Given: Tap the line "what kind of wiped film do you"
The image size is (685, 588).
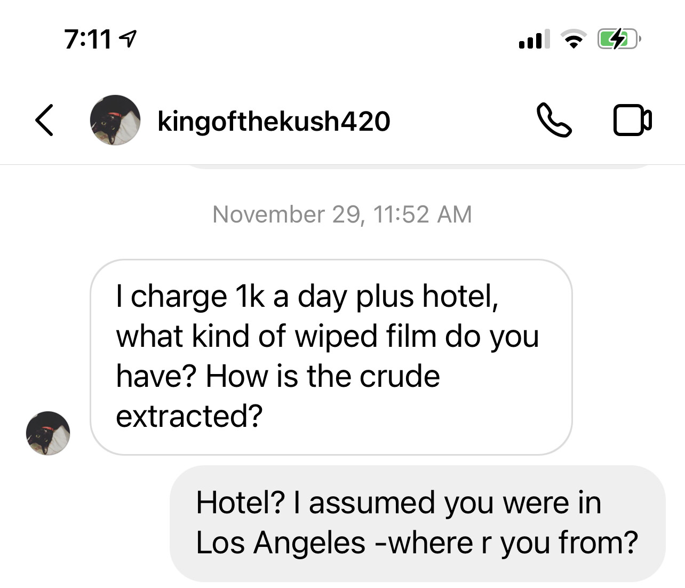Looking at the screenshot, I should tap(327, 336).
